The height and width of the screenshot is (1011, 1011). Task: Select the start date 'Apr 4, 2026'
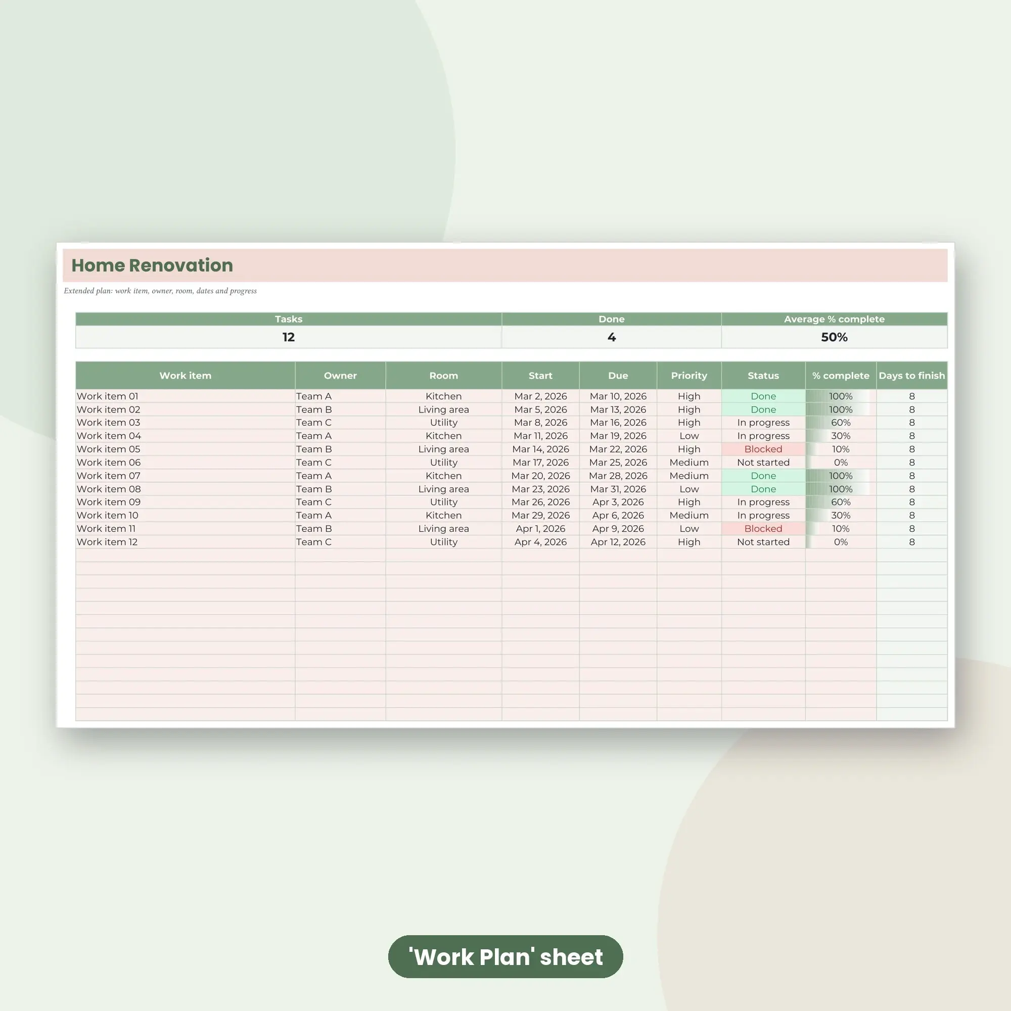tap(540, 541)
